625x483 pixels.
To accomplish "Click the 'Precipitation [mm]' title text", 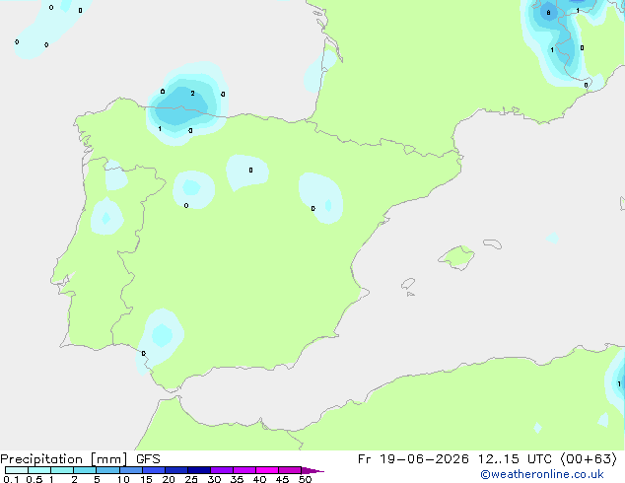I will (x=64, y=459).
